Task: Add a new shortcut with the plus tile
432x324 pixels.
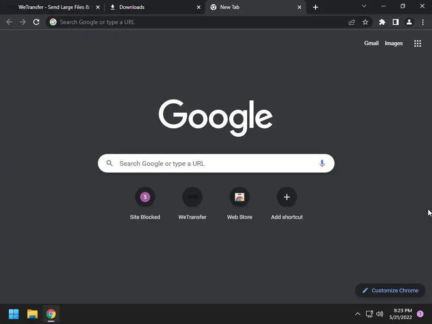Action: pos(287,204)
